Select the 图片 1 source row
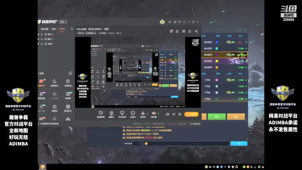302x170 pixels. 56,39
